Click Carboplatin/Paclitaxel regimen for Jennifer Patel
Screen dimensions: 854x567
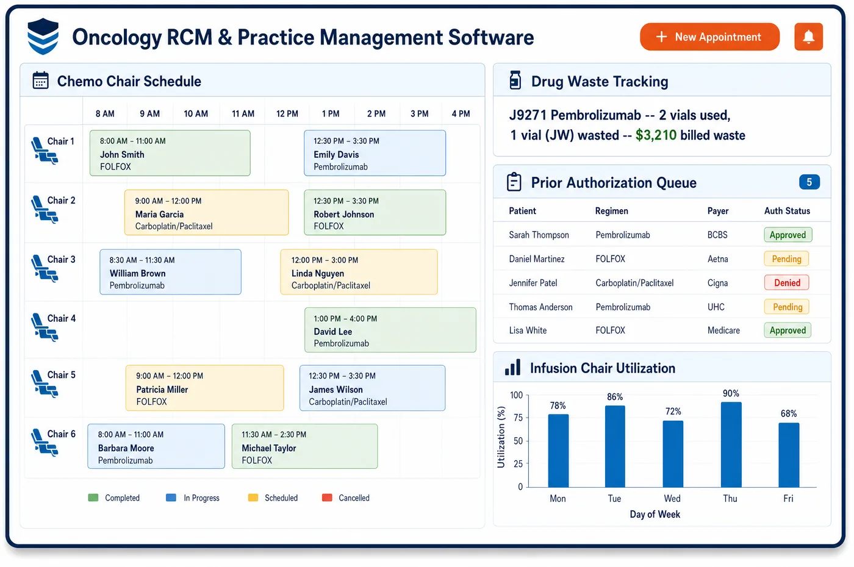(x=634, y=282)
